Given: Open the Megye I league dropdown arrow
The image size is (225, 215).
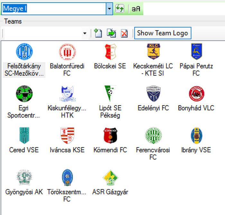Looking at the screenshot, I should [x=109, y=9].
